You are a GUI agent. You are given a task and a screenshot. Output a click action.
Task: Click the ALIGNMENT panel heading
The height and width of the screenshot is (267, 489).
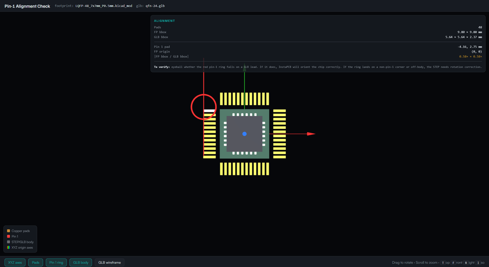(x=164, y=21)
